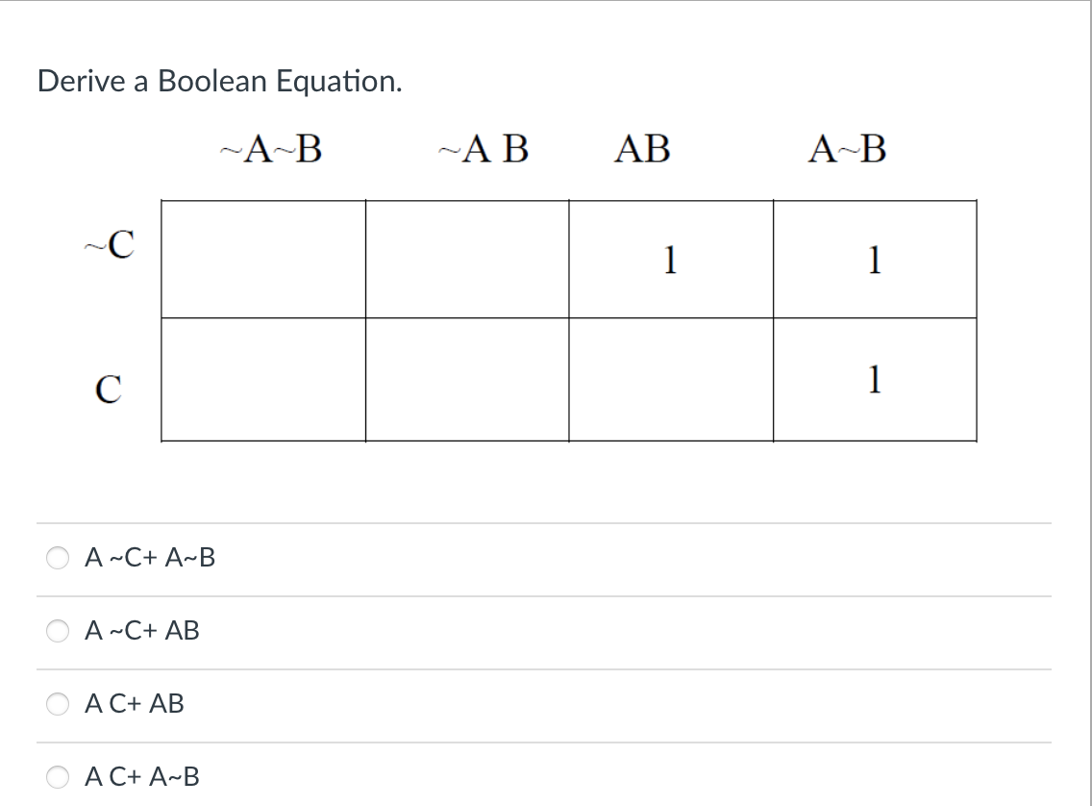The height and width of the screenshot is (806, 1092).
Task: Select the answer A C+ AB
Action: click(x=60, y=704)
